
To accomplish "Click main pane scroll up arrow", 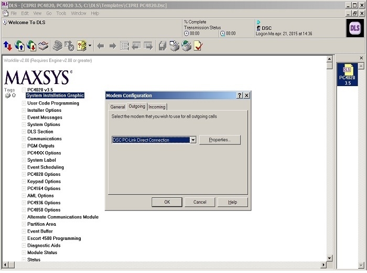I will pos(329,59).
